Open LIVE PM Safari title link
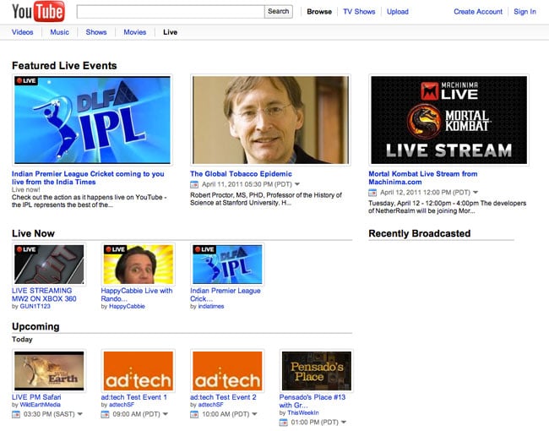Image resolution: width=549 pixels, height=431 pixels. (36, 397)
